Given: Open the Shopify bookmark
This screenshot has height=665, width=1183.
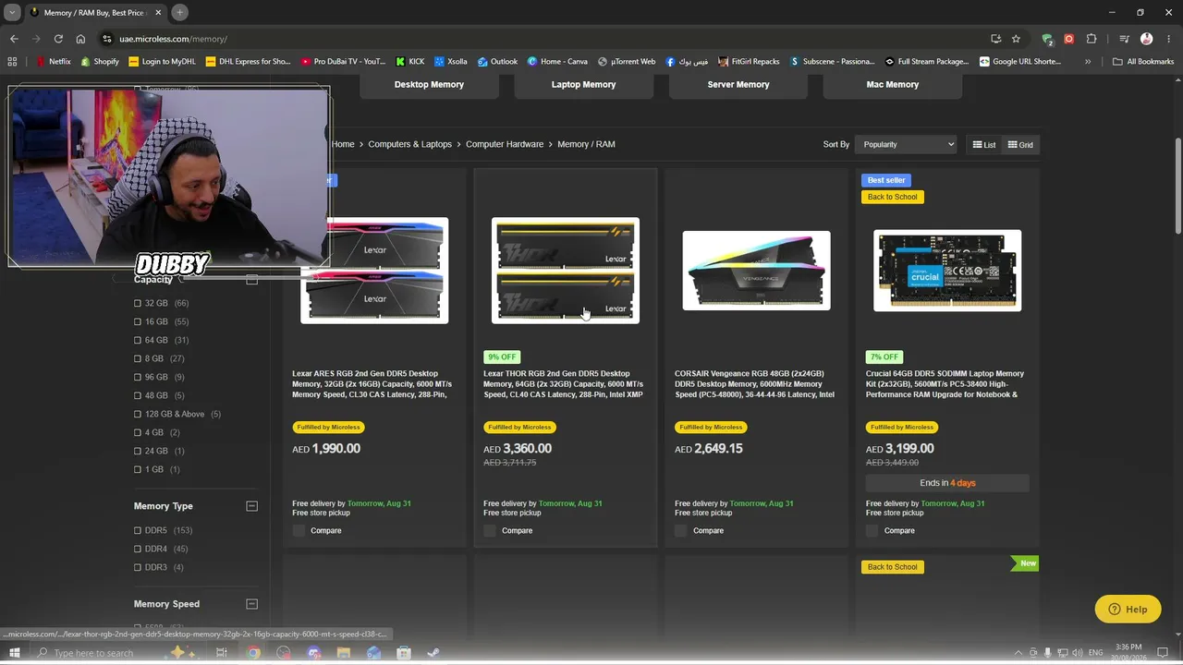Looking at the screenshot, I should 100,62.
